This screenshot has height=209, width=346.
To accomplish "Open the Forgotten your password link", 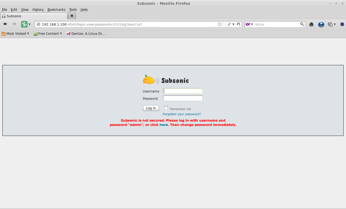I will pos(182,114).
